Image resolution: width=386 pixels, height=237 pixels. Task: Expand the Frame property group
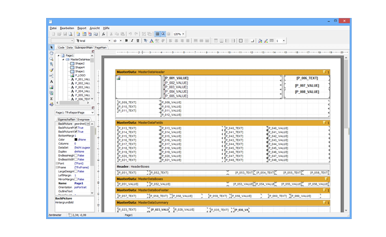(x=56, y=167)
